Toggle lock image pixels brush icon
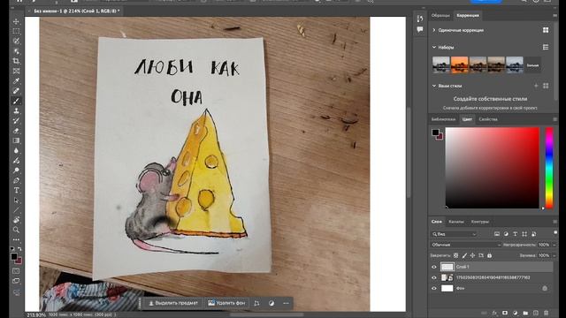Image resolution: width=566 pixels, height=318 pixels. [464, 255]
